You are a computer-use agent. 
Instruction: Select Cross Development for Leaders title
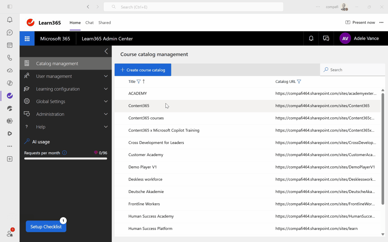click(156, 142)
